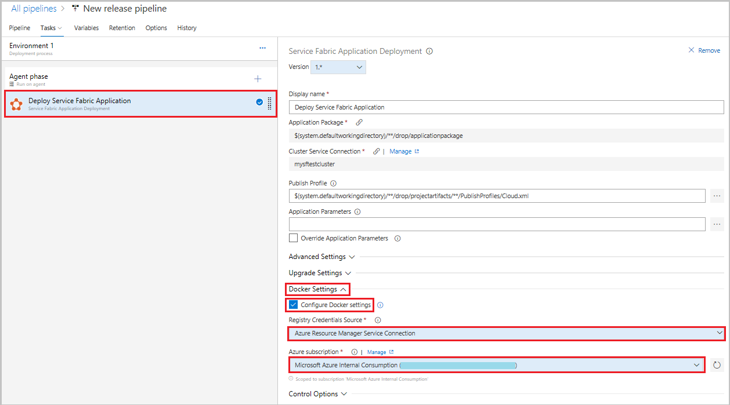This screenshot has height=405, width=730.
Task: Browse for the Publish Profile file
Action: (717, 196)
